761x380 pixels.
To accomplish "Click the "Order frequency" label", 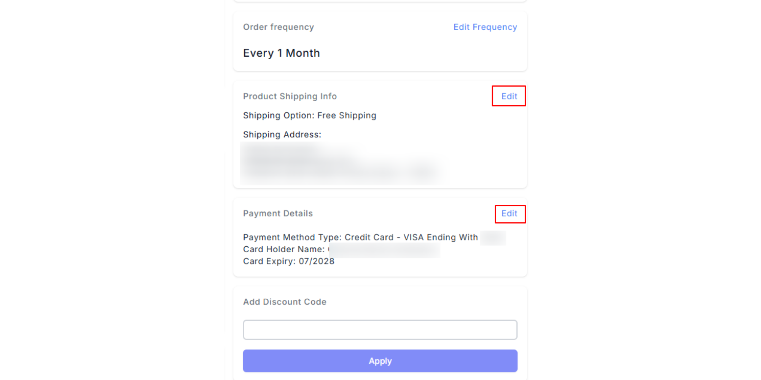I will tap(279, 27).
